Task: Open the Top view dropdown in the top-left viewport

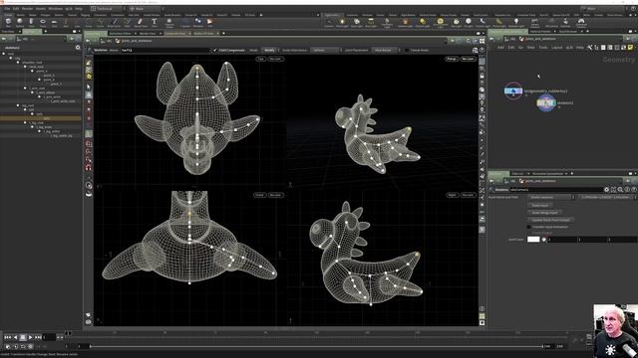Action: 260,59
